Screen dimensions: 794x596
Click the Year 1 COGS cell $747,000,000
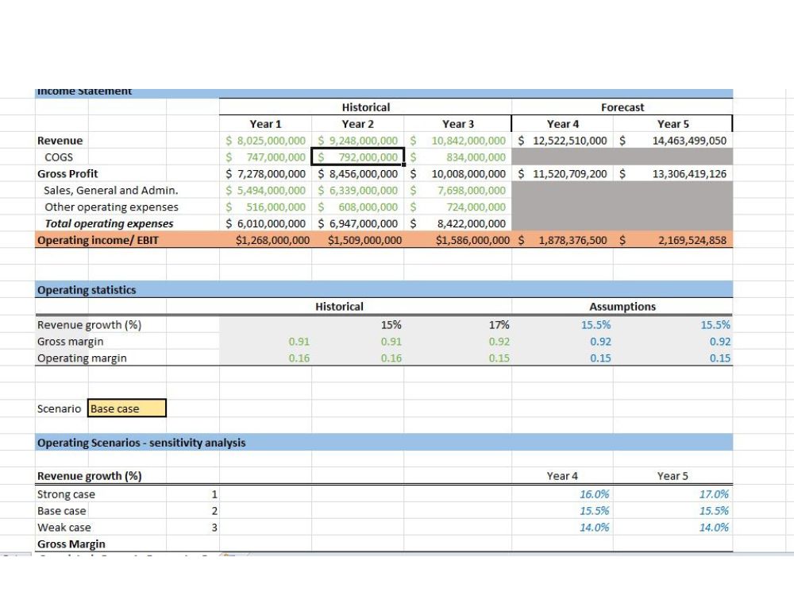[265, 157]
